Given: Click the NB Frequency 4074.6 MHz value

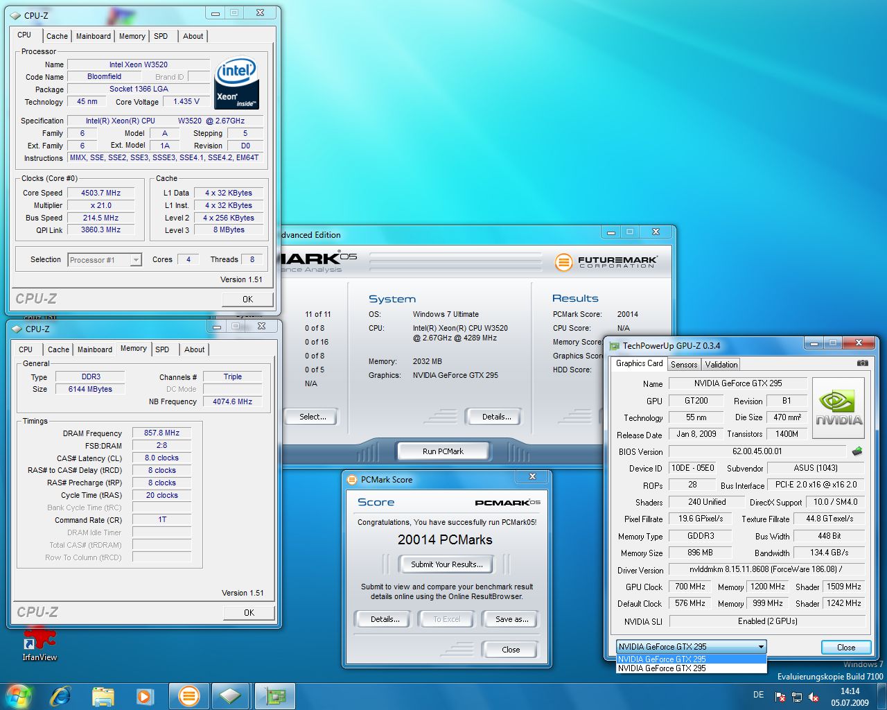Looking at the screenshot, I should [x=233, y=401].
